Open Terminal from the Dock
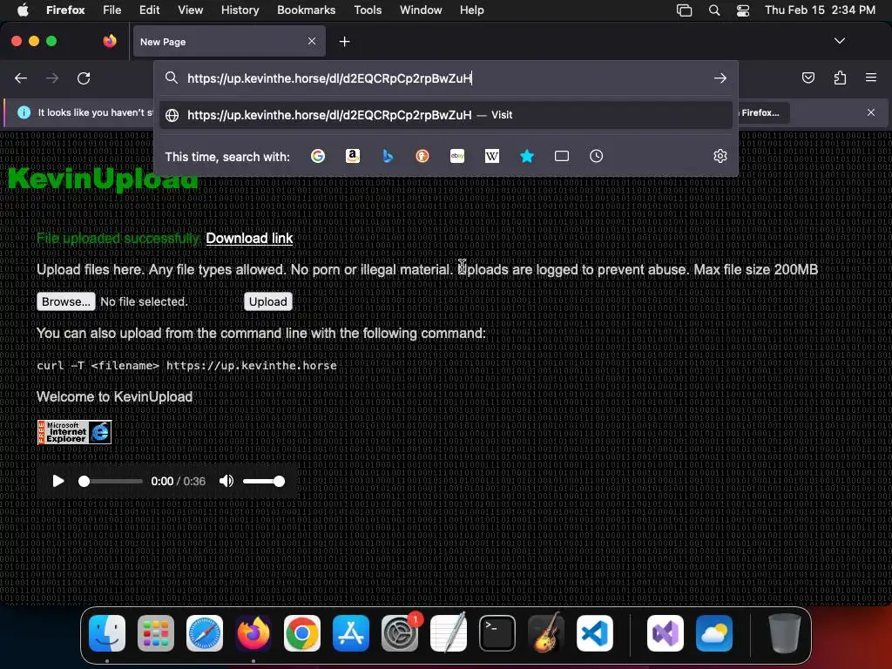892x669 pixels. click(497, 633)
